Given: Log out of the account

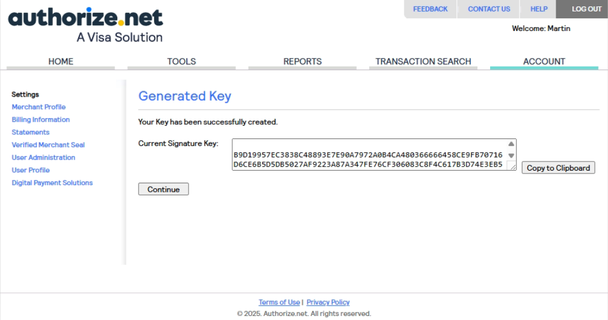Looking at the screenshot, I should pyautogui.click(x=582, y=9).
